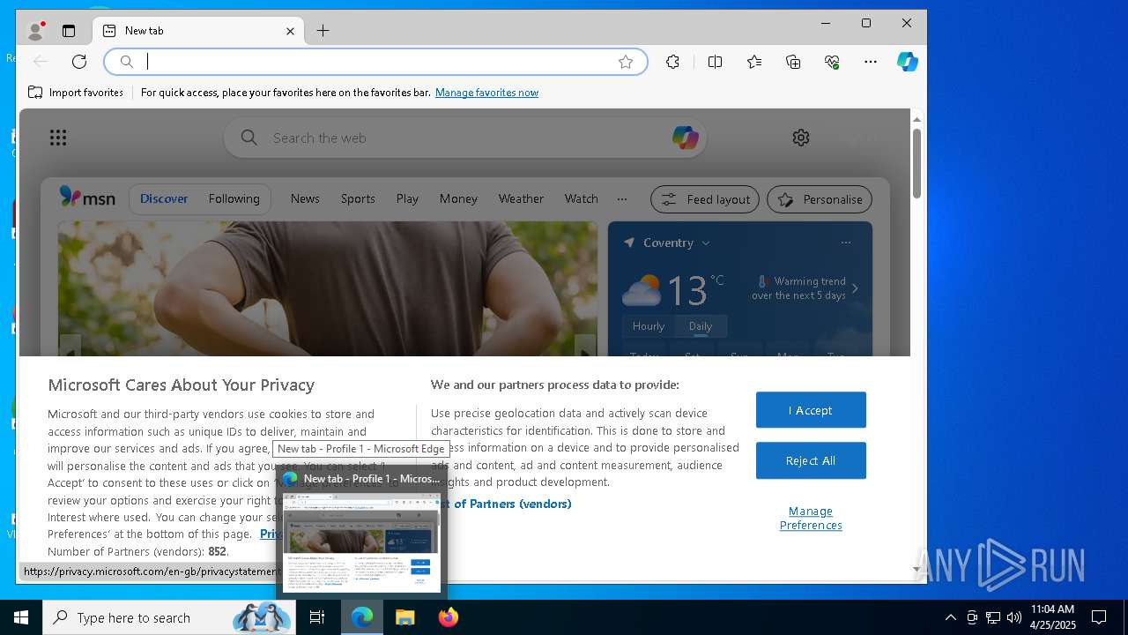Viewport: 1128px width, 635px height.
Task: Click the Copilot icon in search box
Action: (x=685, y=138)
